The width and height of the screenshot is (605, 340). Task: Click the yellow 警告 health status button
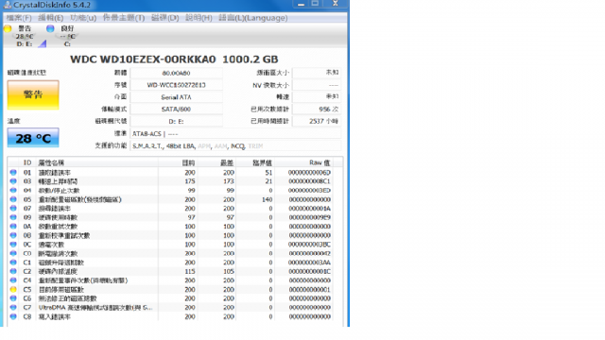[33, 94]
